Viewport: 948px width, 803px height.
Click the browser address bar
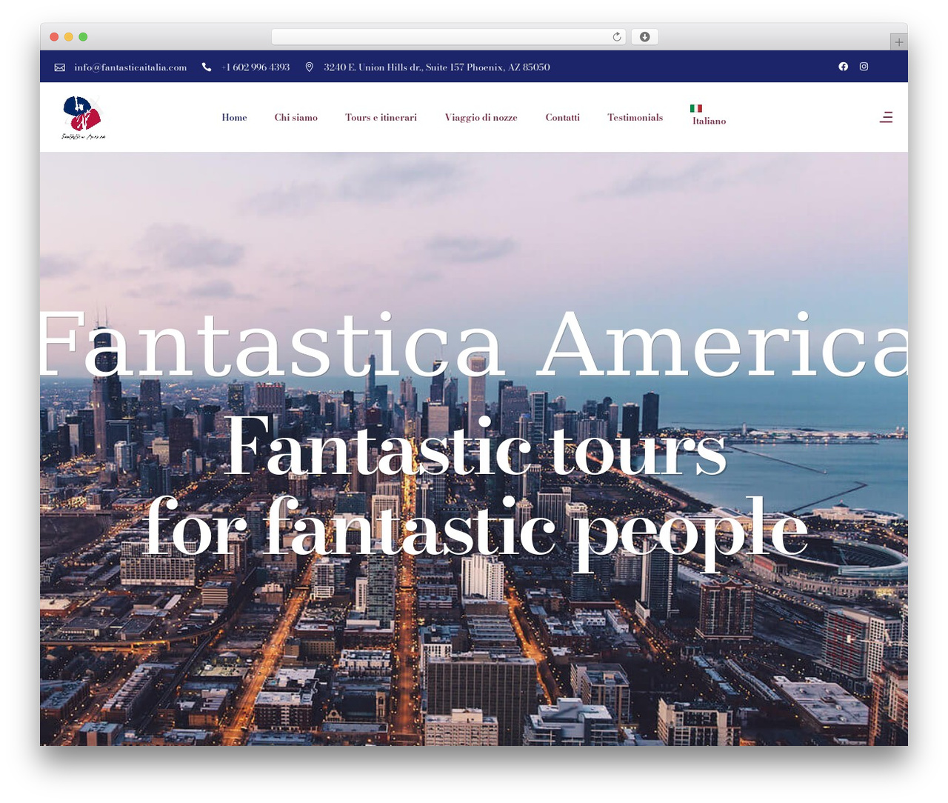click(448, 37)
